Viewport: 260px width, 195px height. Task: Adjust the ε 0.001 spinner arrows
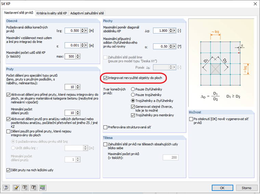82,45
